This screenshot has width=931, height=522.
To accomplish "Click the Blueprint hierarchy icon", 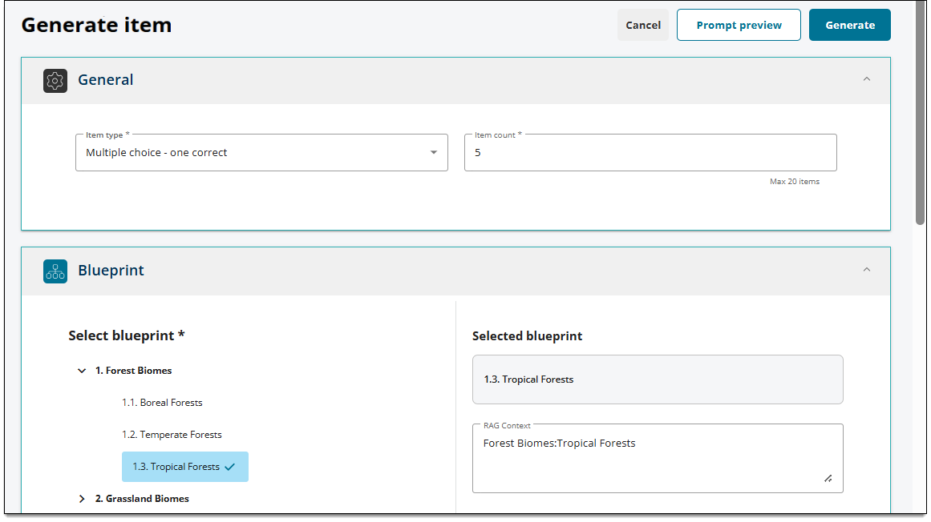I will click(x=55, y=271).
